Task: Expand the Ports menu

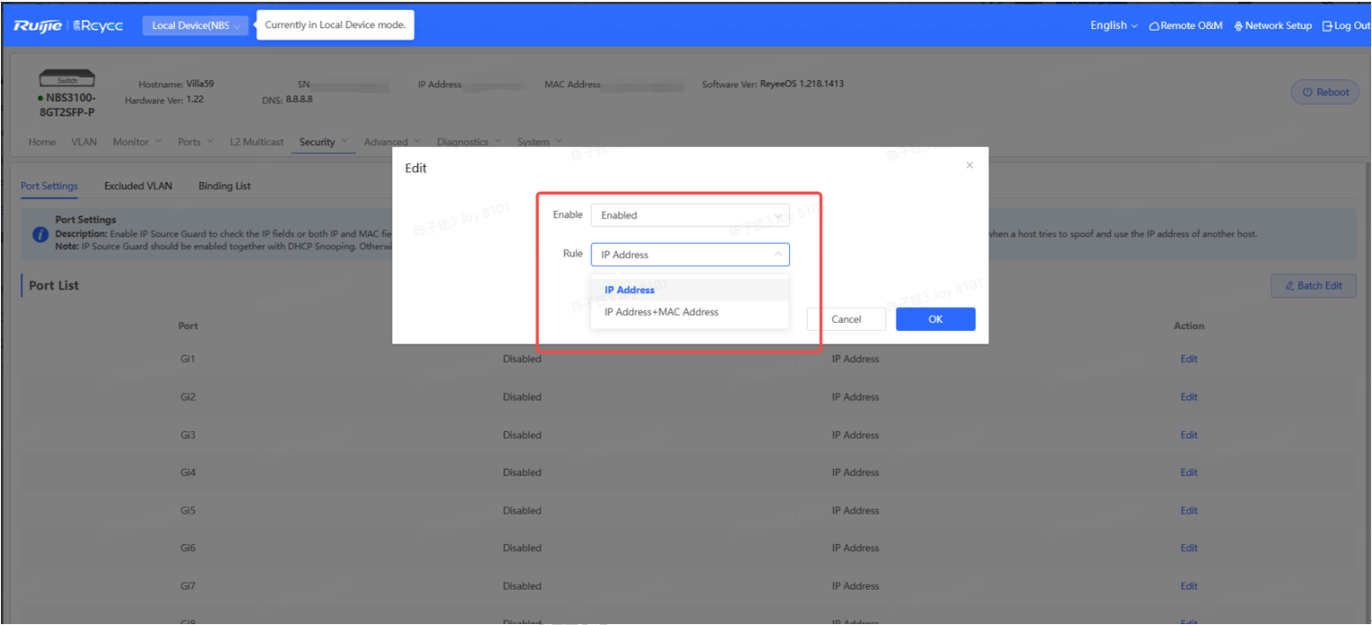Action: [x=196, y=142]
